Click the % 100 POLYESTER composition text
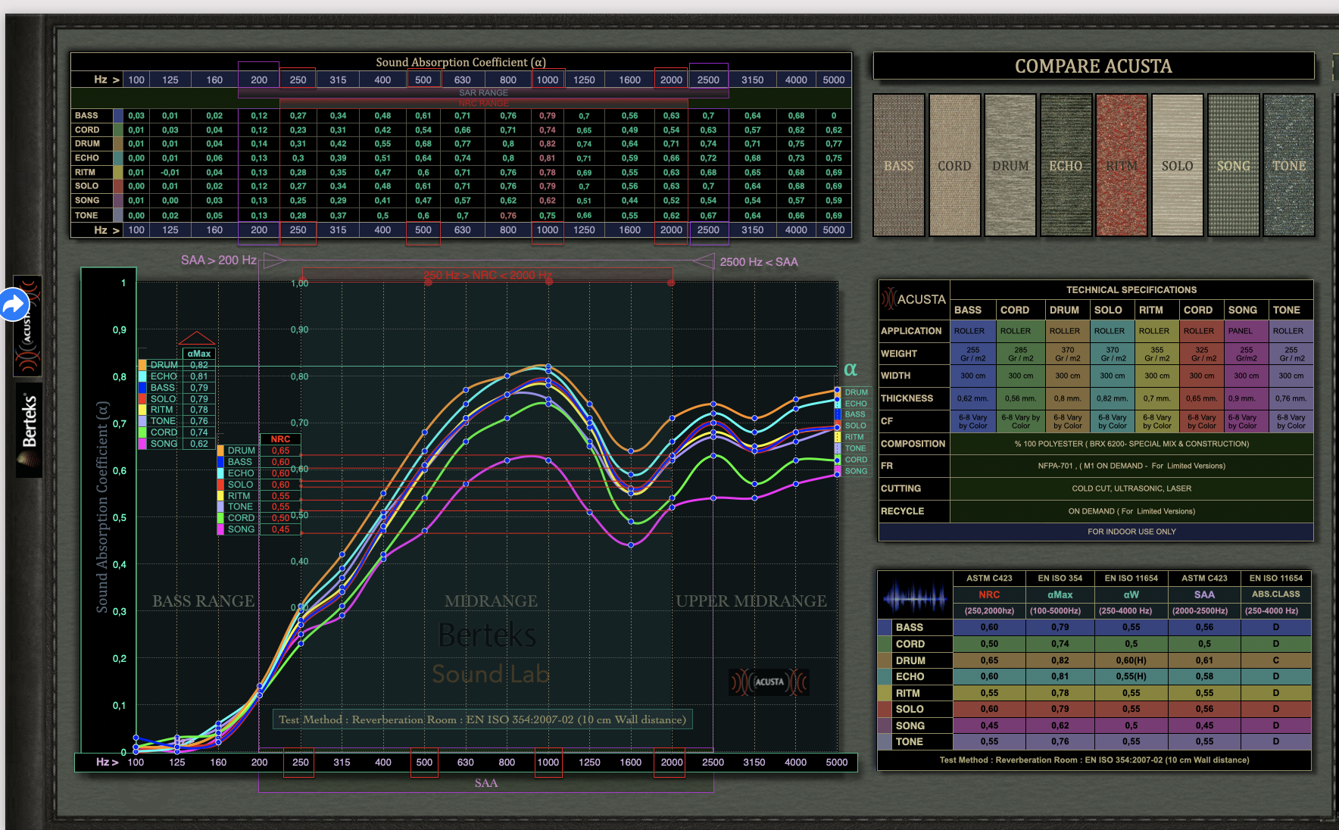Viewport: 1339px width, 830px height. tap(1131, 444)
